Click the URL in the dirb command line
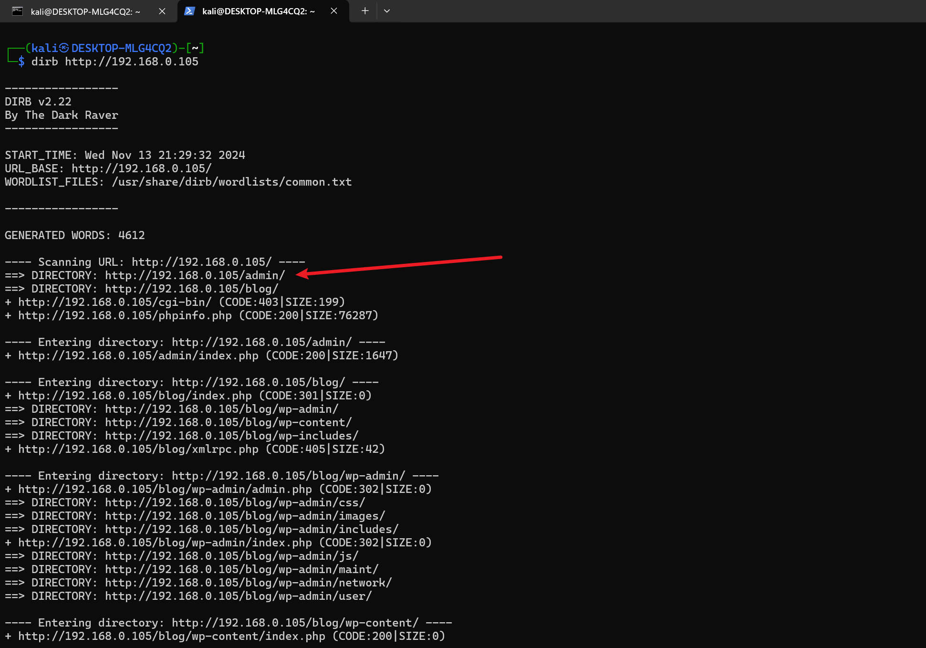This screenshot has height=648, width=926. (x=132, y=62)
